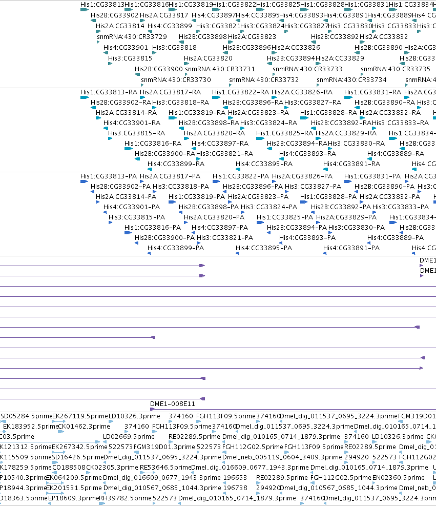Click transcript His4:CG33895-RA
The width and height of the screenshot is (436, 506).
(x=264, y=164)
